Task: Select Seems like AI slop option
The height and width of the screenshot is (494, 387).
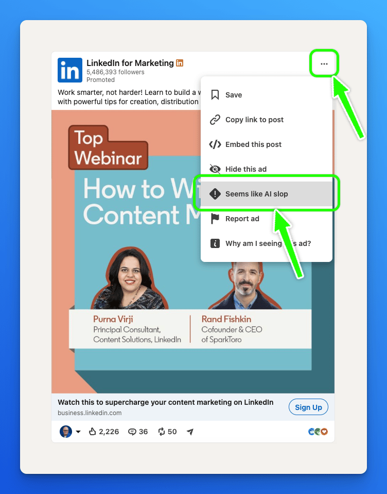Action: 266,194
